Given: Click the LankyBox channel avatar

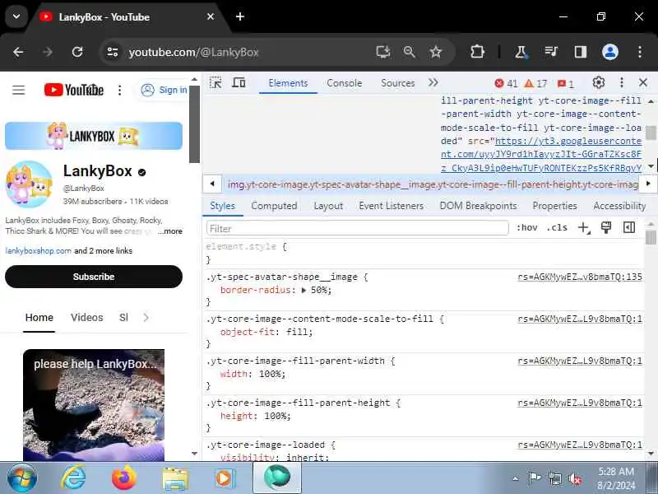Looking at the screenshot, I should coord(29,184).
